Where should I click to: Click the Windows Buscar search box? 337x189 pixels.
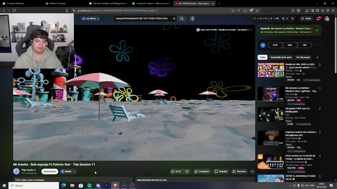pos(34,186)
